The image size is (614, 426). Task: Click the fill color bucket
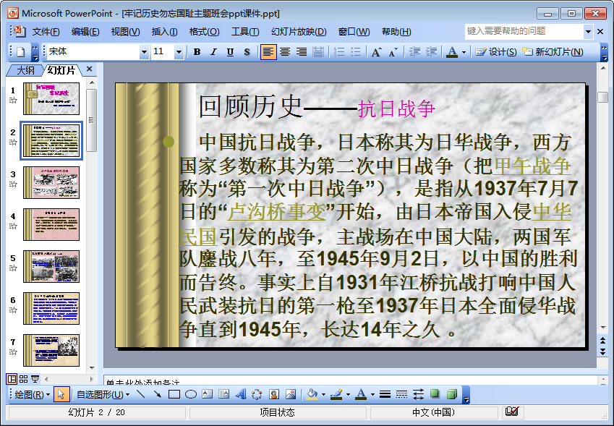312,394
